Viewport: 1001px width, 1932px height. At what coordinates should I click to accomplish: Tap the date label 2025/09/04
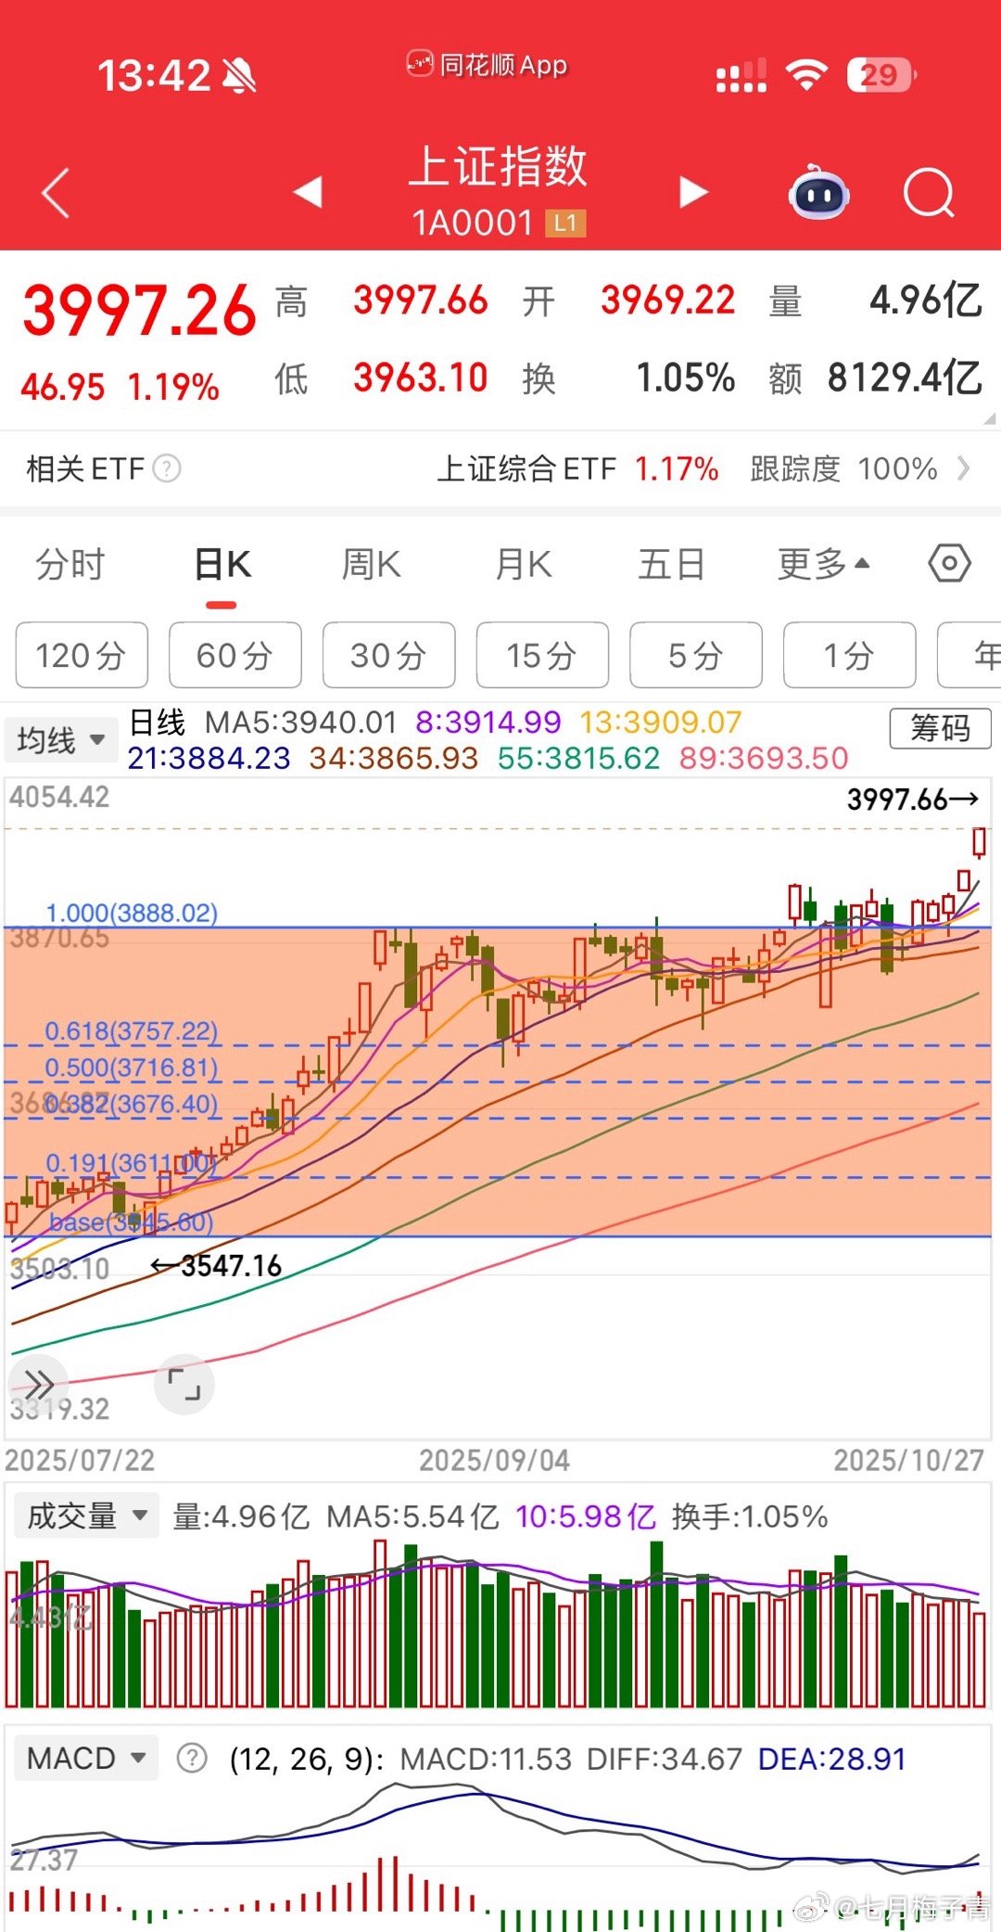[494, 1460]
